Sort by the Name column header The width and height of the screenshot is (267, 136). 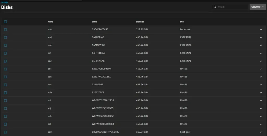click(x=50, y=22)
